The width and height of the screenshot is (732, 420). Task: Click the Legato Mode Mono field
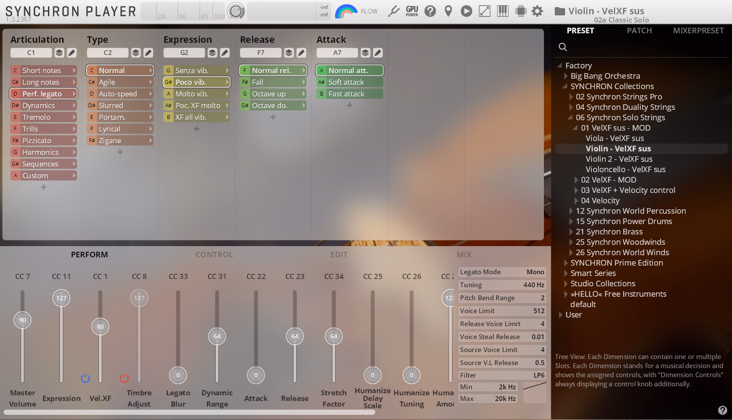pyautogui.click(x=502, y=272)
